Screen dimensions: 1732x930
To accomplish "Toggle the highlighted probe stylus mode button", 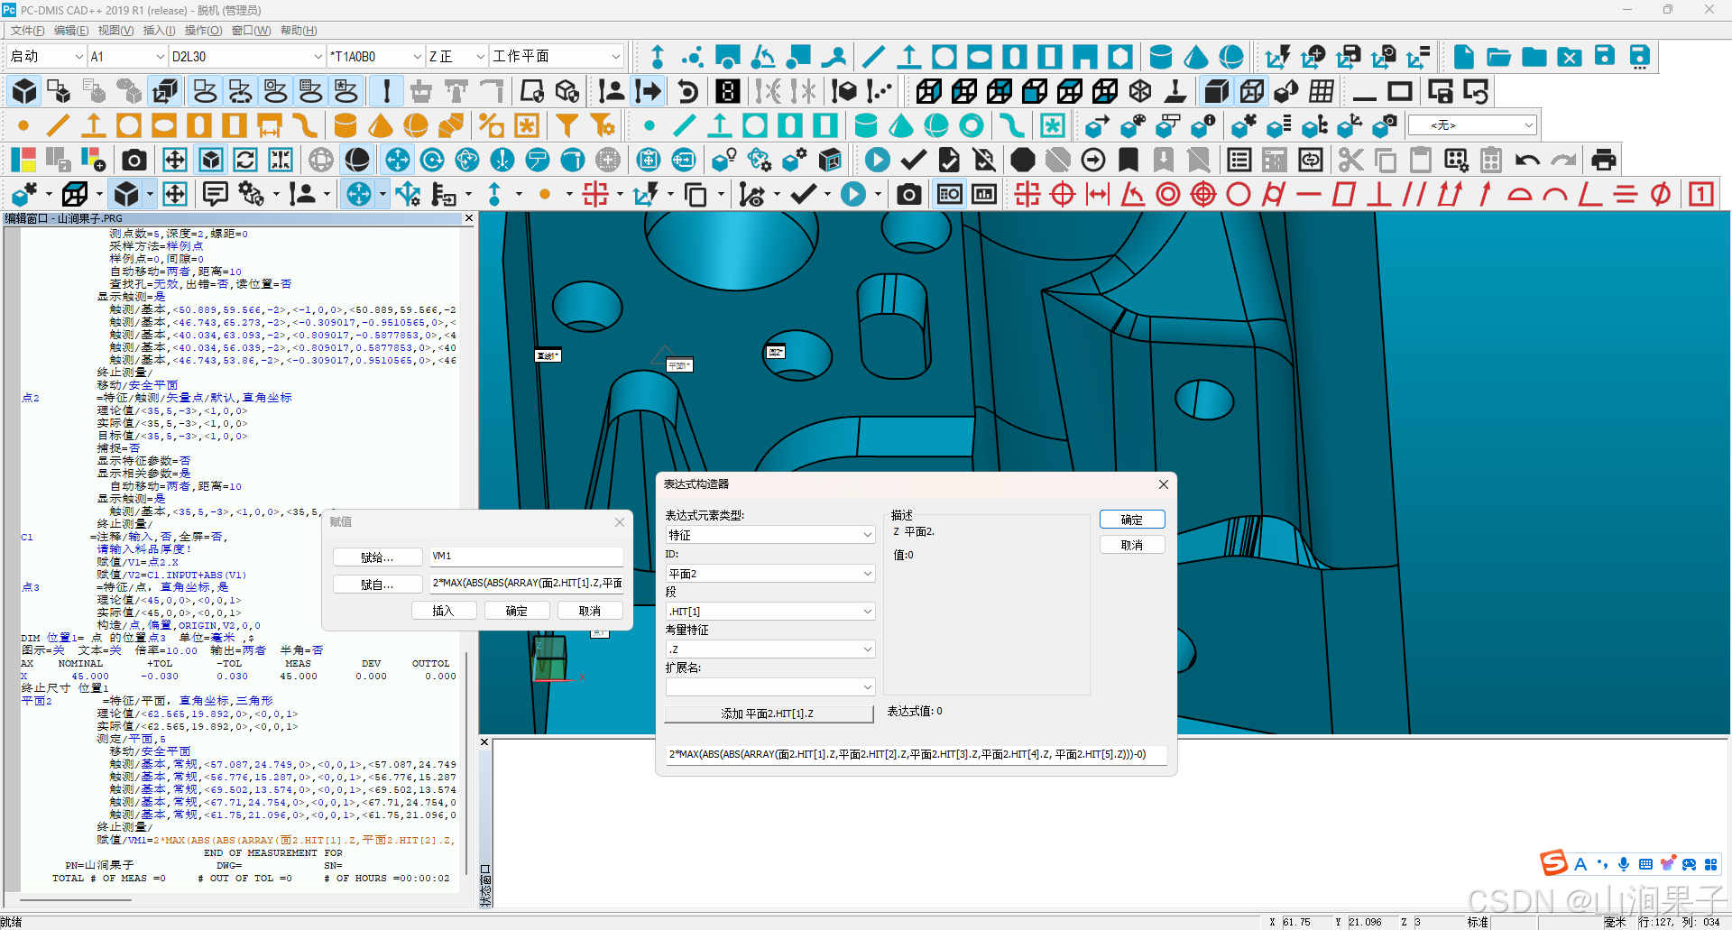I will [386, 91].
